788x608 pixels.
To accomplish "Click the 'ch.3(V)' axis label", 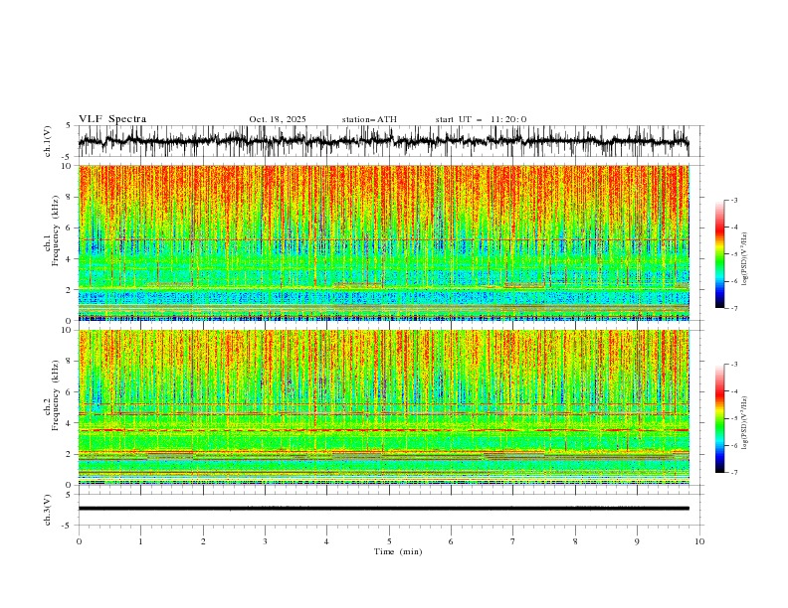I will click(48, 510).
